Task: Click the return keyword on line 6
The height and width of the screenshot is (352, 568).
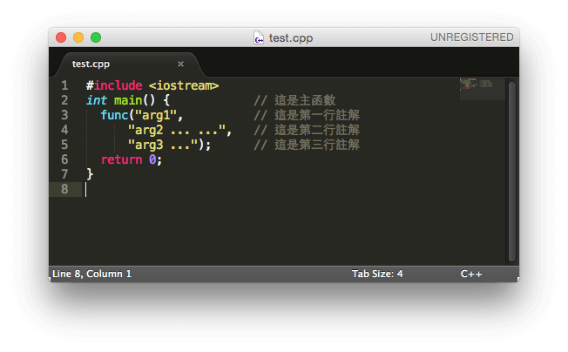Action: (x=121, y=159)
